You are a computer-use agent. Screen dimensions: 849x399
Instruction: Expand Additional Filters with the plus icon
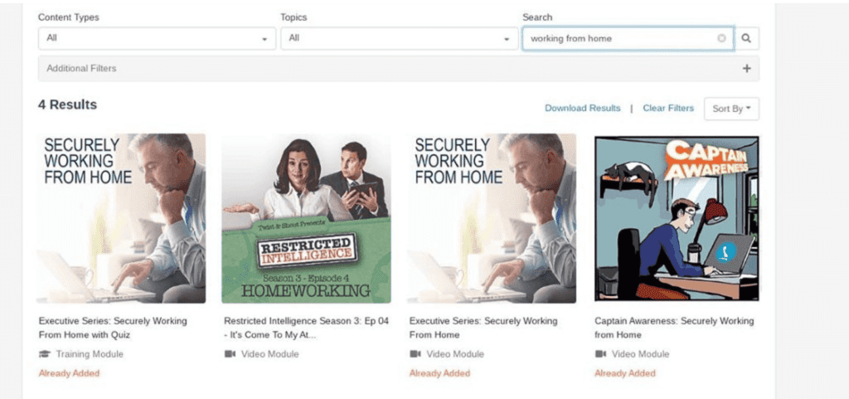tap(747, 69)
